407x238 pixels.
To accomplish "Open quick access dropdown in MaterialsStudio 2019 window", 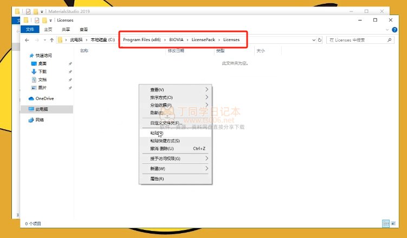I will point(42,12).
